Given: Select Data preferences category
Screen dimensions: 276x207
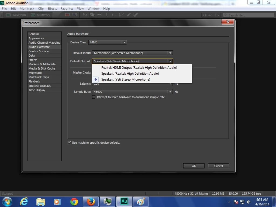Looking at the screenshot, I should [44, 56].
